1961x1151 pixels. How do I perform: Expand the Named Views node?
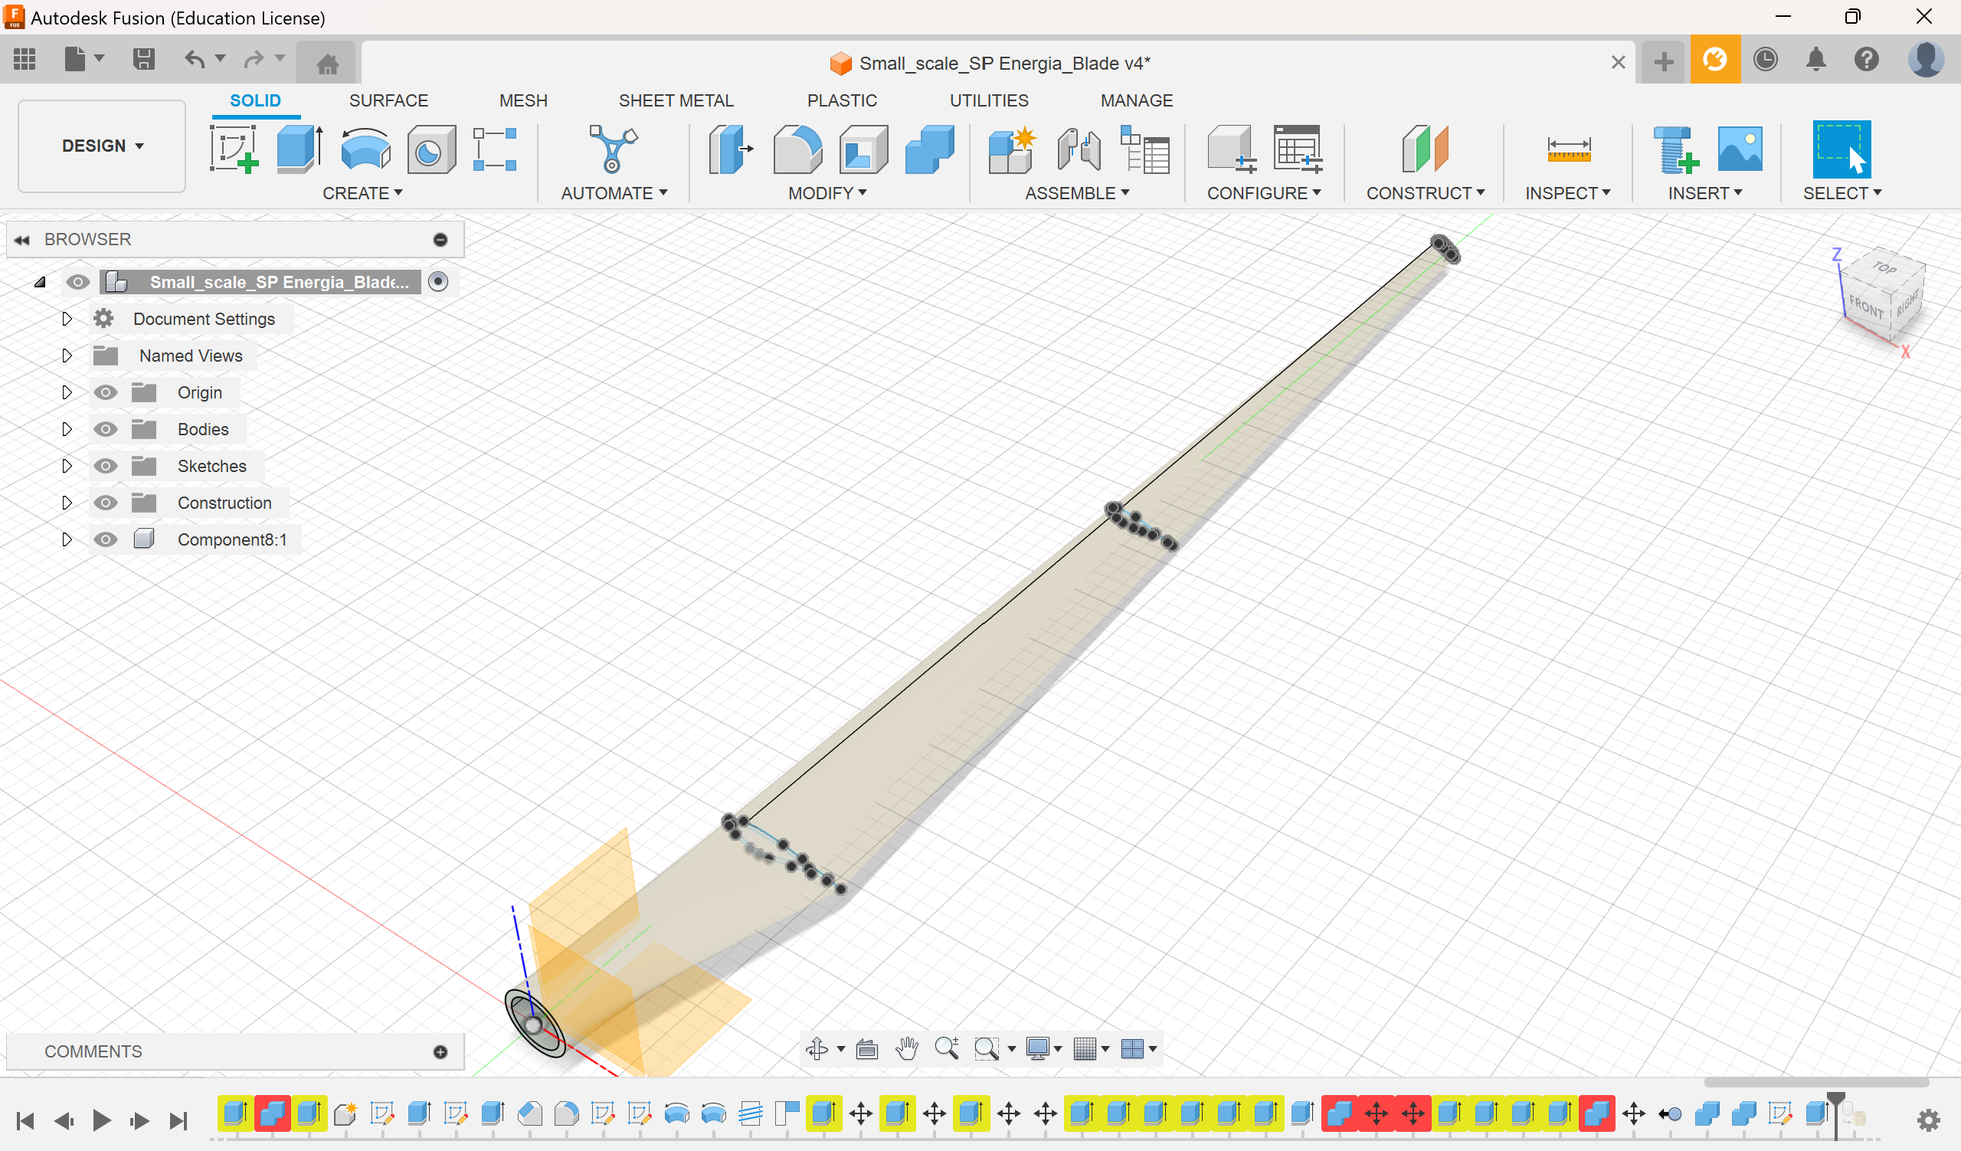[67, 356]
